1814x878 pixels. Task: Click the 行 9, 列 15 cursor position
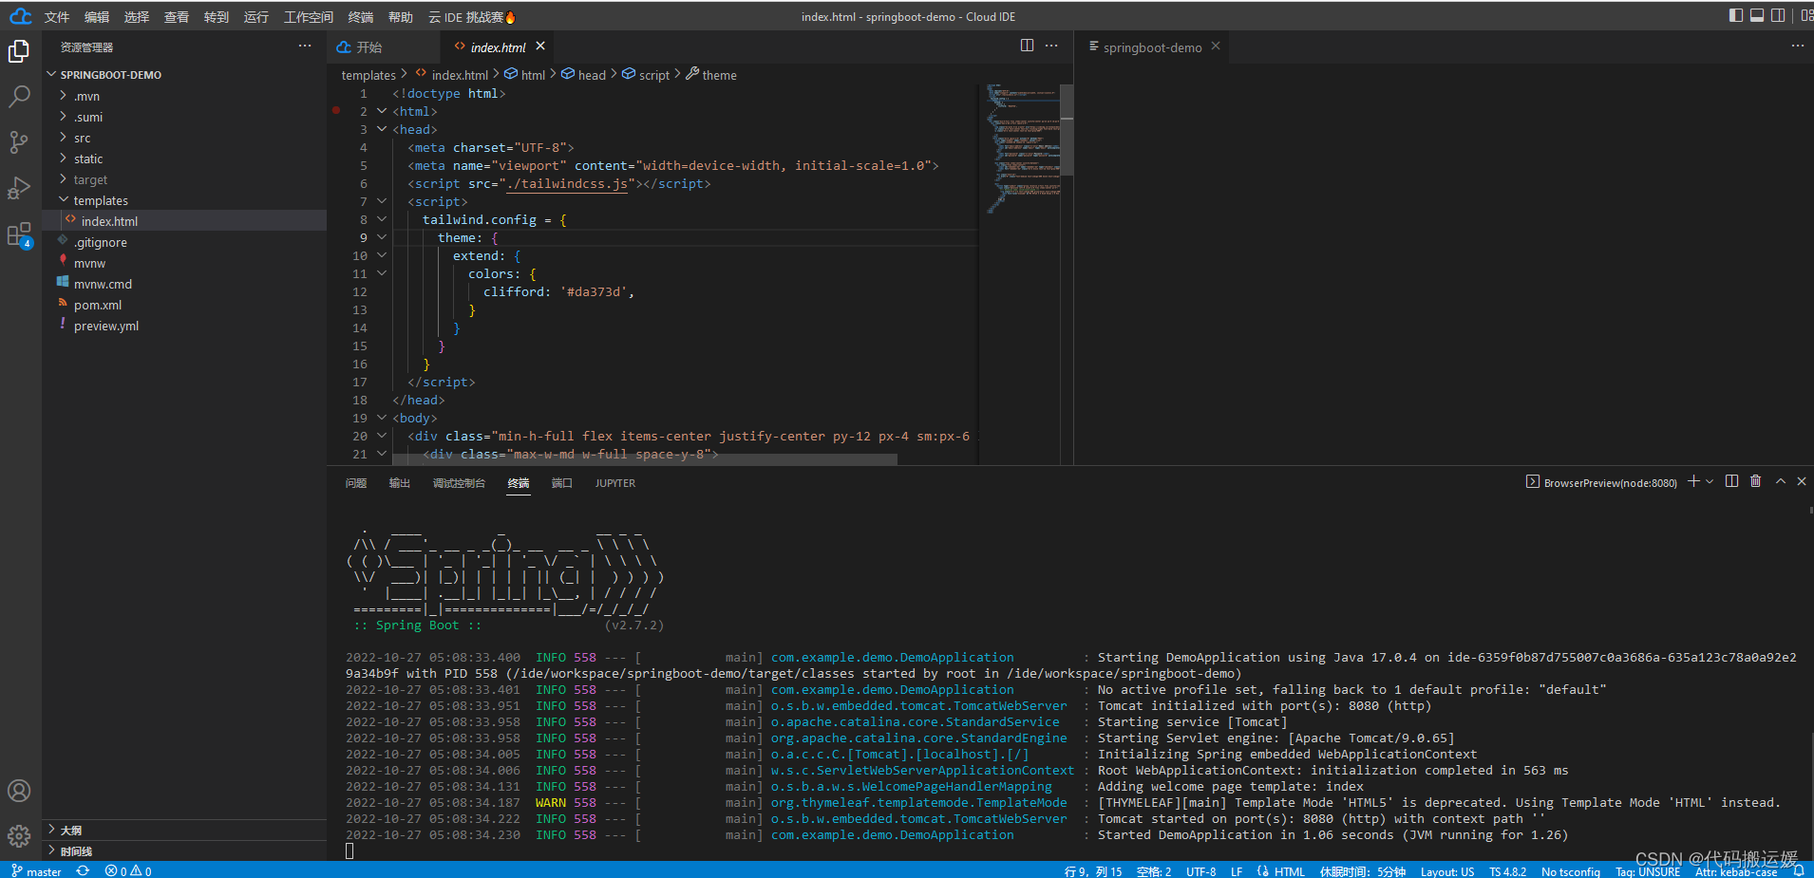[x=1093, y=870]
